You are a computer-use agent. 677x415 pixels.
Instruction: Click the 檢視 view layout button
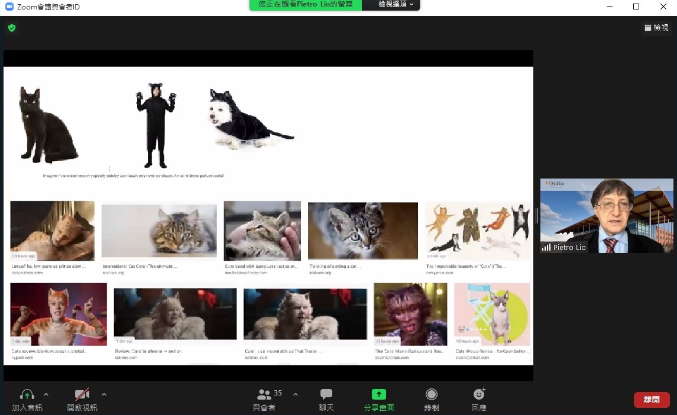click(x=656, y=28)
